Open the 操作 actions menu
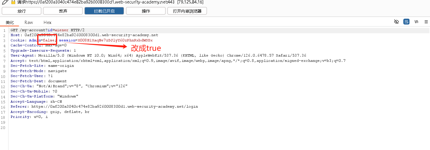 point(146,11)
